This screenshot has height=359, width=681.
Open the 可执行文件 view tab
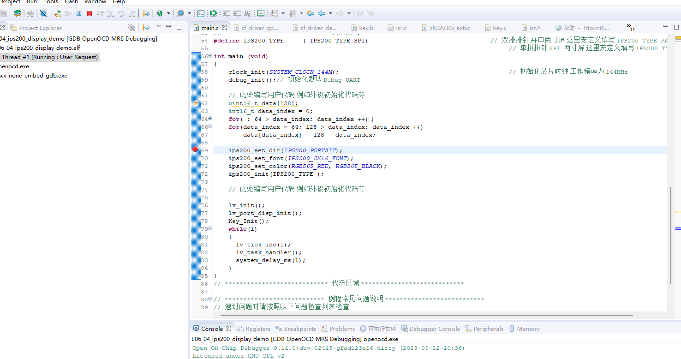(378, 329)
